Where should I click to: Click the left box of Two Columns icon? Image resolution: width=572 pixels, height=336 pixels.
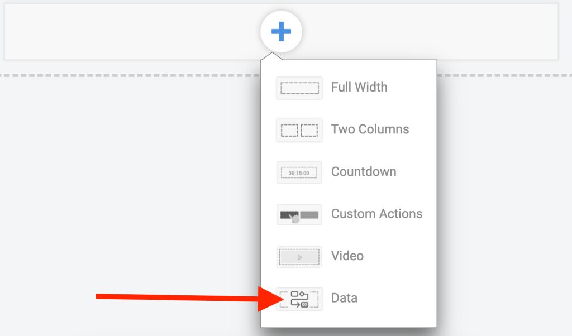click(289, 130)
